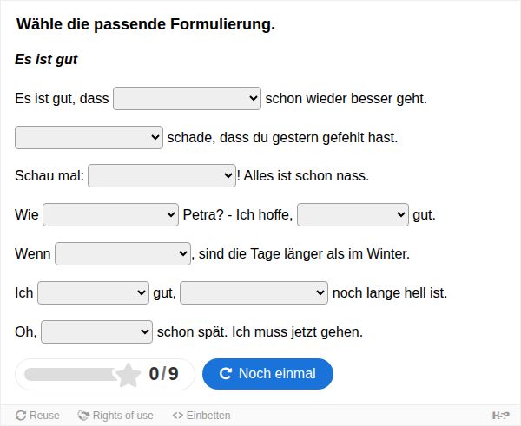521x426 pixels.
Task: Click the Rights of use handshake icon
Action: click(83, 416)
